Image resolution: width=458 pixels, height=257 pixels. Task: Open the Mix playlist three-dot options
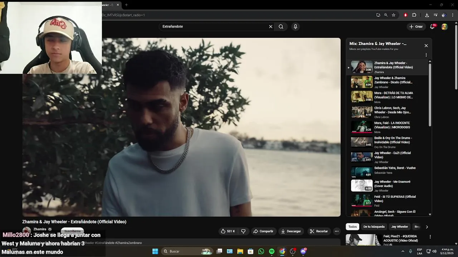(x=426, y=55)
